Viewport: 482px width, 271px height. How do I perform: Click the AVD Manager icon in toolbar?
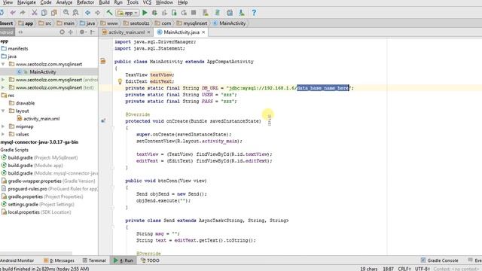(206, 13)
